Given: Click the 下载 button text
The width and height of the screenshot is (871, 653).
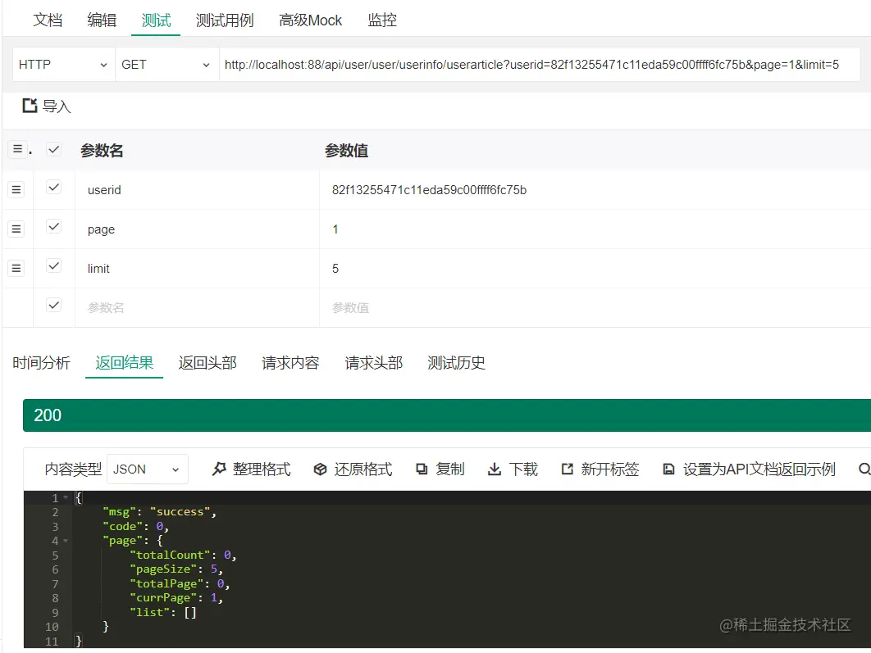Looking at the screenshot, I should (x=523, y=469).
